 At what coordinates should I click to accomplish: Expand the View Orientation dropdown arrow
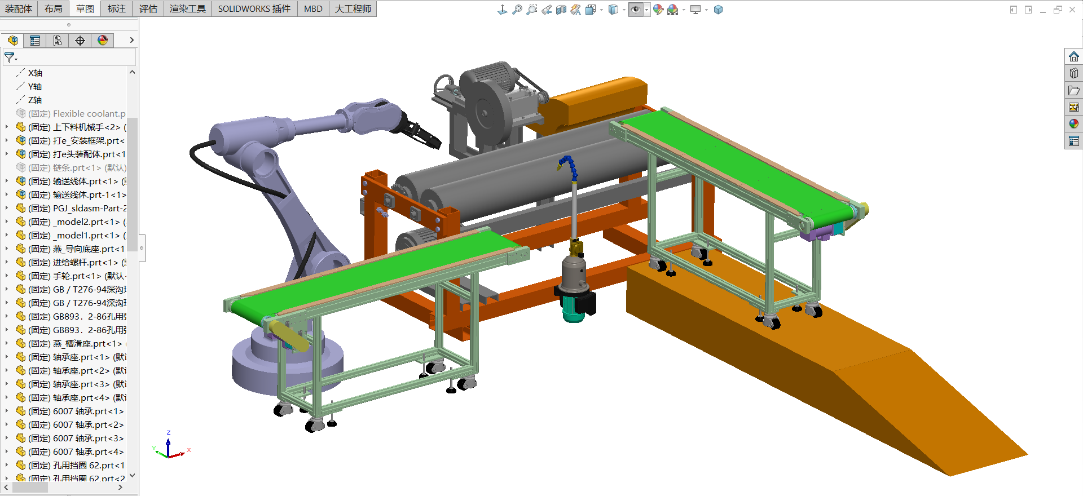click(601, 10)
